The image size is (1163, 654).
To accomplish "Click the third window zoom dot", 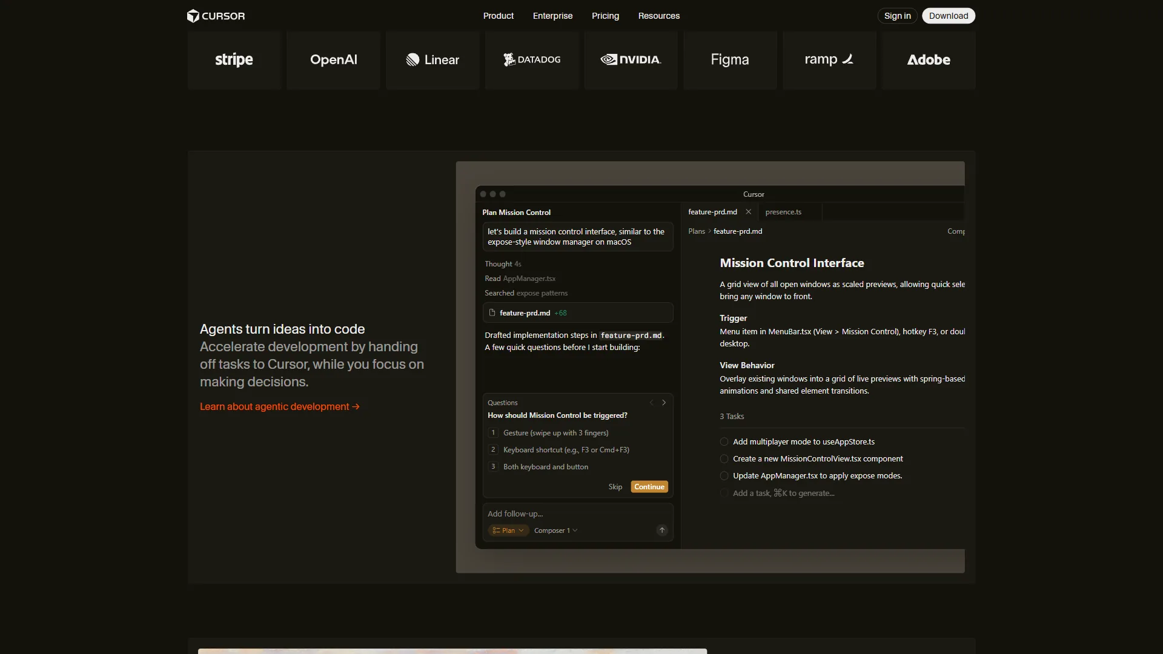I will coord(503,194).
